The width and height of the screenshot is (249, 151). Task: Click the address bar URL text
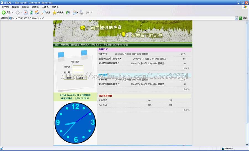pyautogui.click(x=28, y=18)
